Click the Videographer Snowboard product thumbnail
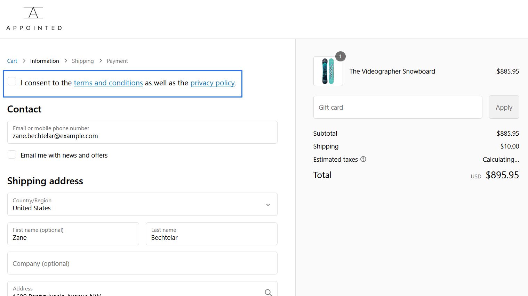Screen dimensions: 528x296 (x=328, y=71)
